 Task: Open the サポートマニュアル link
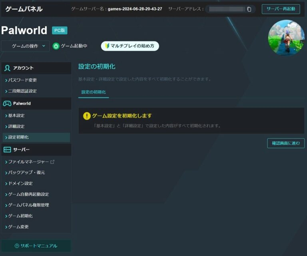point(36,246)
